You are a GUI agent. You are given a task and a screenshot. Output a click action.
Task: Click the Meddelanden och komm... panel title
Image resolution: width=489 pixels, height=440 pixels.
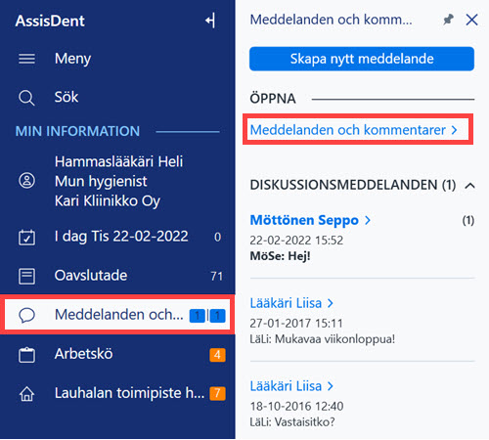click(331, 20)
